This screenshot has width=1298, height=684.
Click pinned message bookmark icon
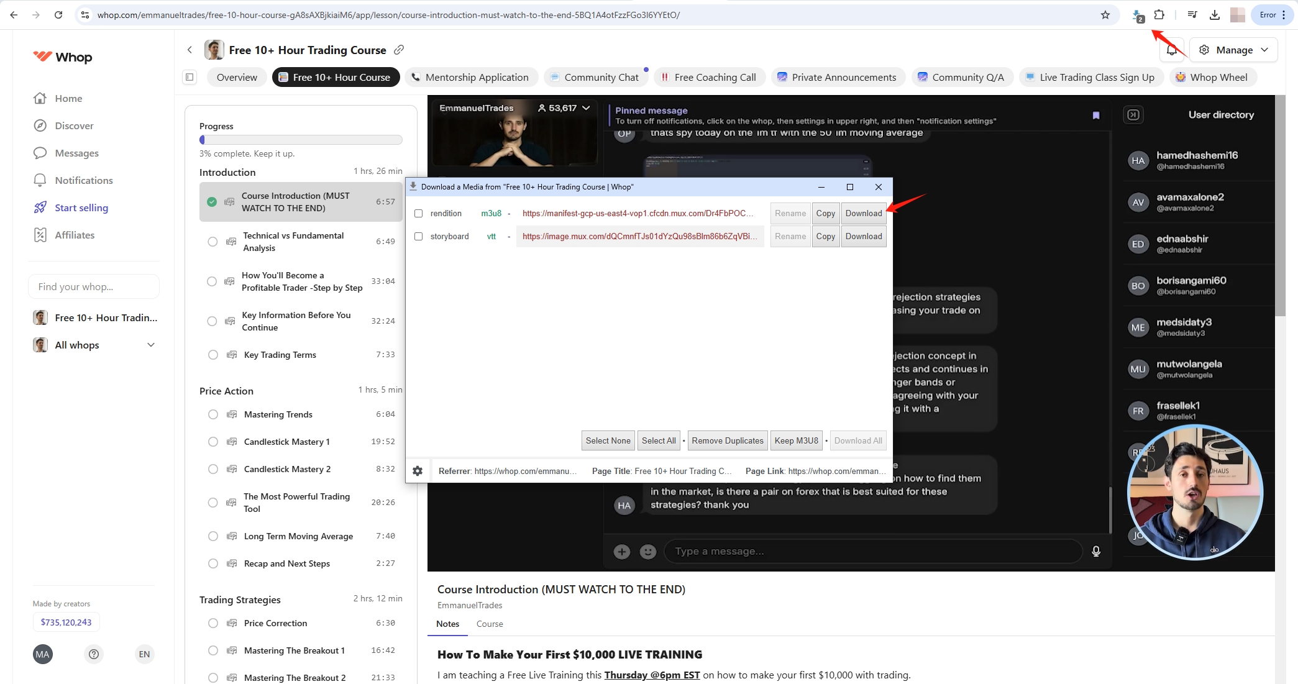(1096, 115)
